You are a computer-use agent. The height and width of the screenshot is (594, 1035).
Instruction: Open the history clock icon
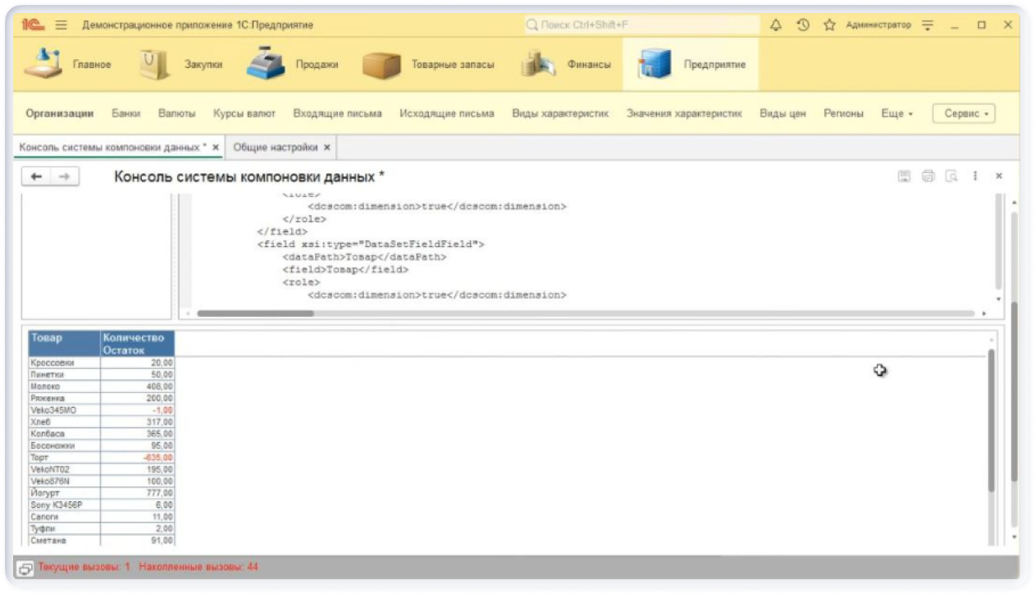(x=803, y=25)
